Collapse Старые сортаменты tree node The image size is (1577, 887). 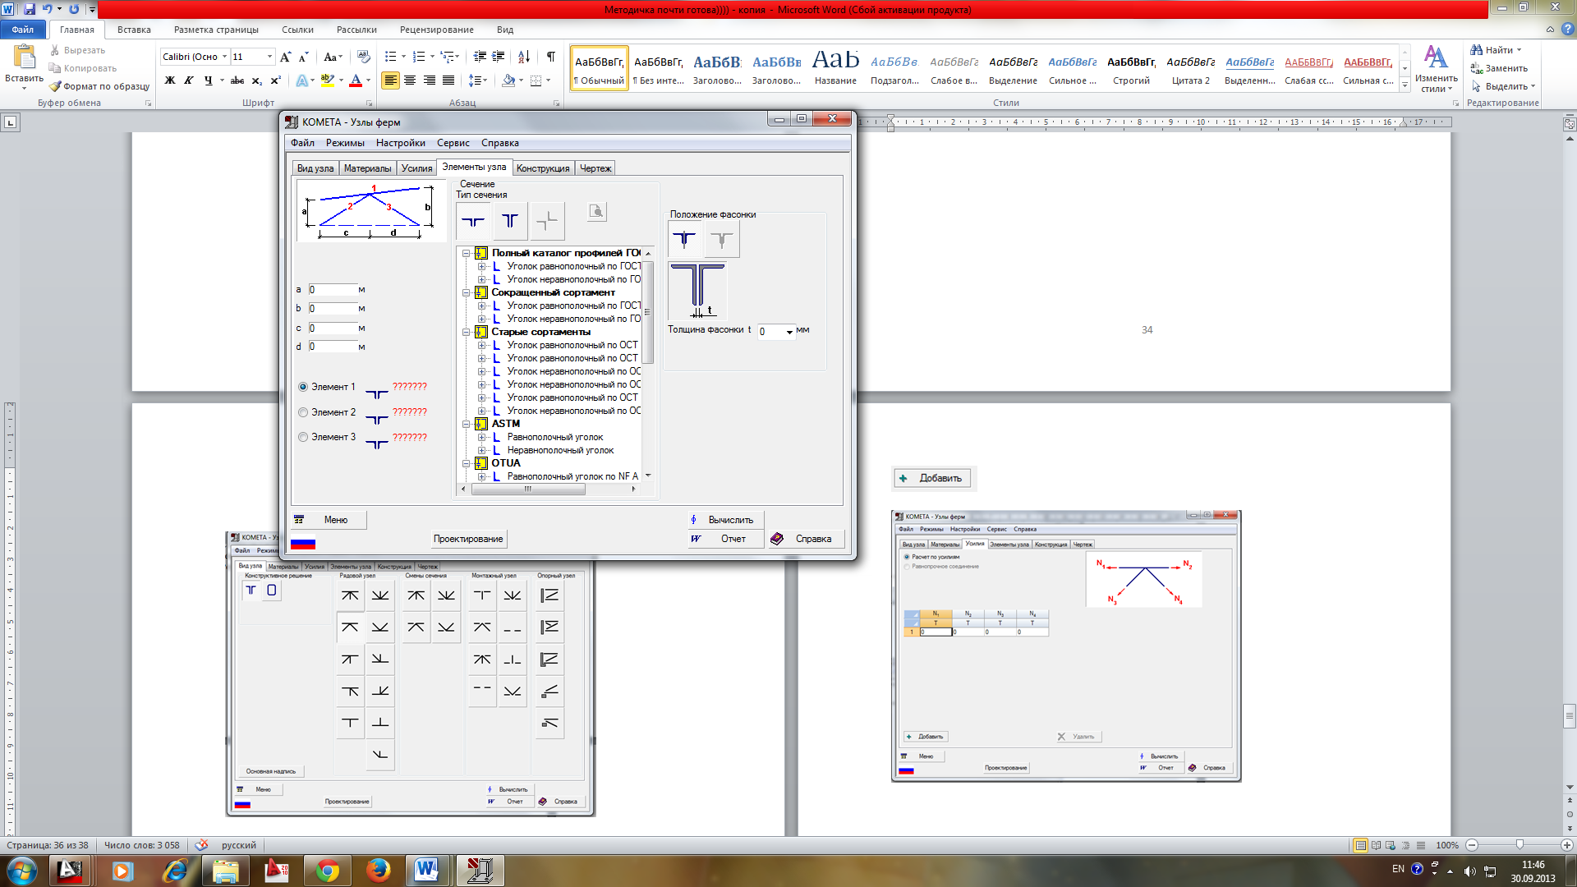tap(466, 332)
